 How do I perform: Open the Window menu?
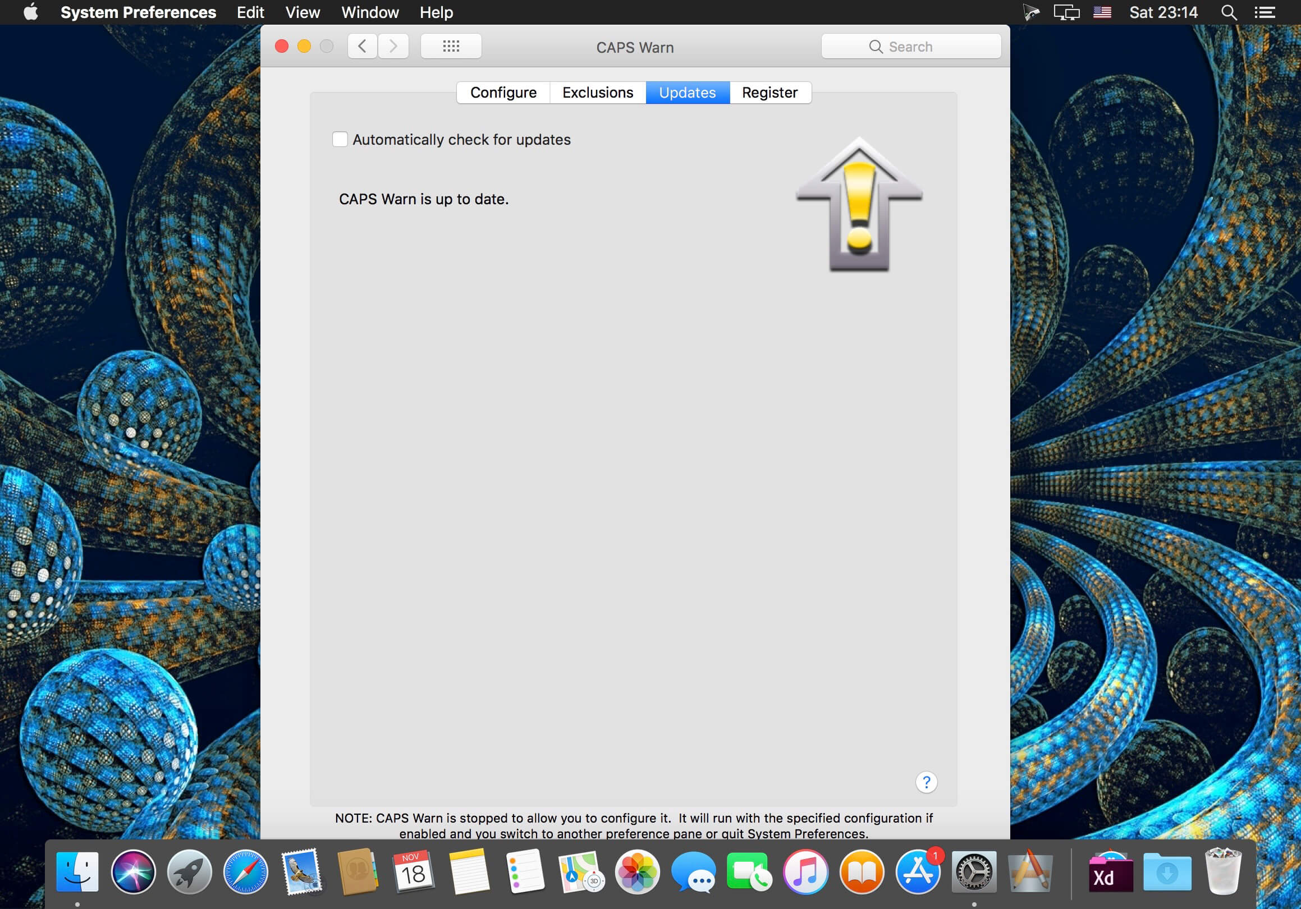click(370, 12)
